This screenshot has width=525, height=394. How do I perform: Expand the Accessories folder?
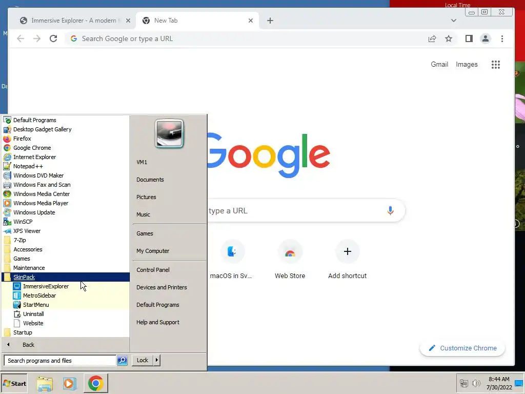coord(66,249)
